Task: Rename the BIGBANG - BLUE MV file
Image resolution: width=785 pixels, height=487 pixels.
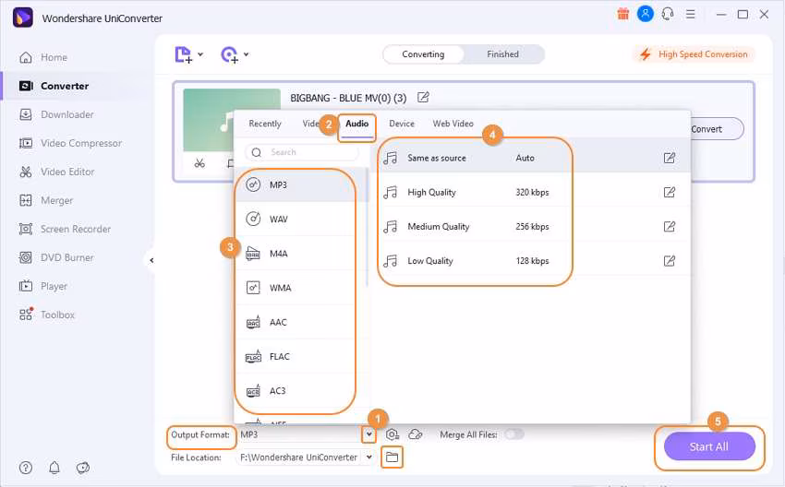Action: 423,97
